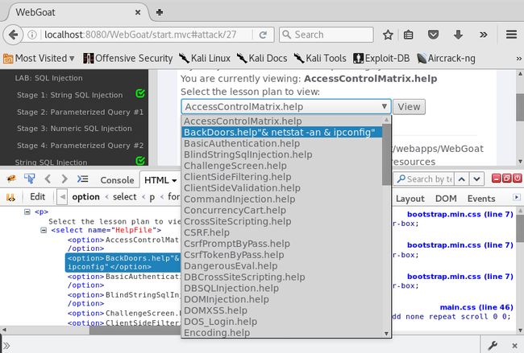Viewport: 524px width, 353px height.
Task: Click the browser Search input field
Action: [x=326, y=35]
